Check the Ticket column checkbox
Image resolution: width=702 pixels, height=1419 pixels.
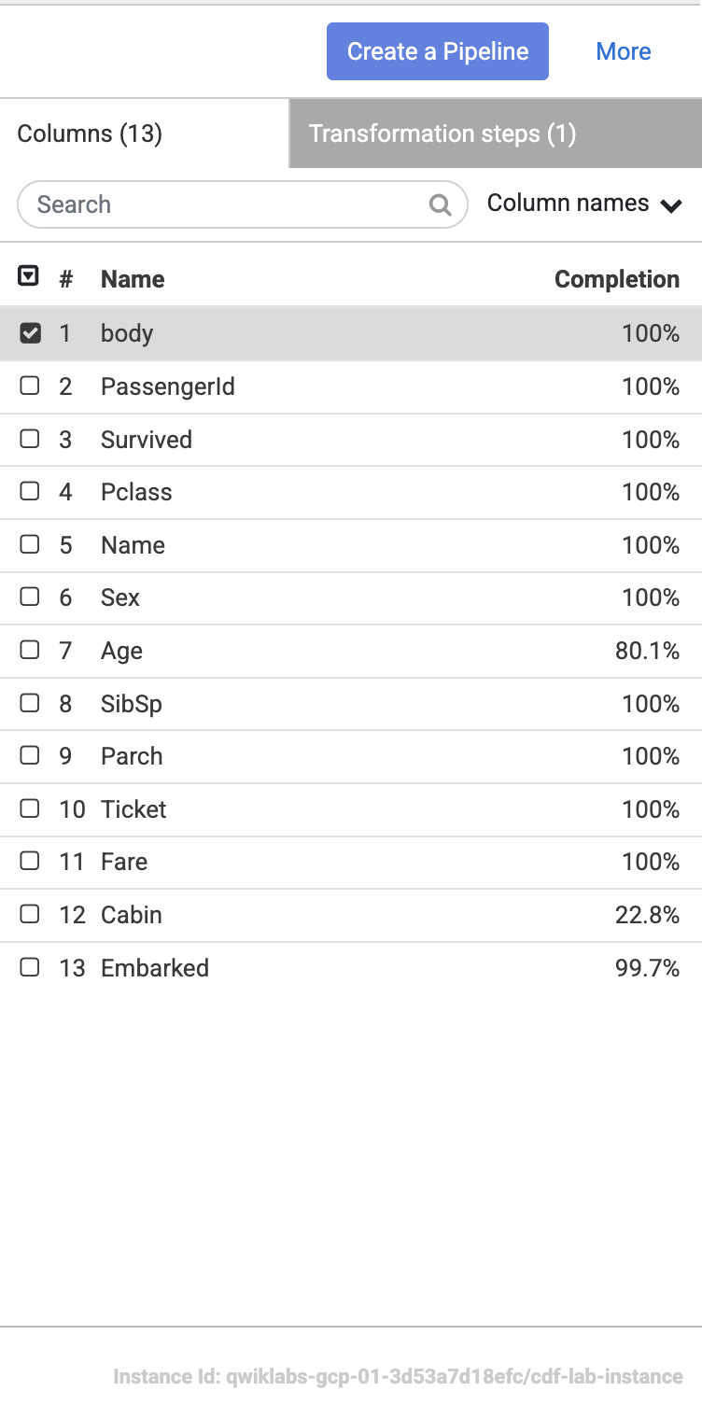(x=30, y=808)
